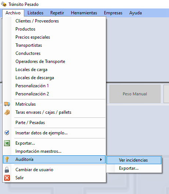Click the Tránsito Pesado app icon in the title bar

point(4,4)
